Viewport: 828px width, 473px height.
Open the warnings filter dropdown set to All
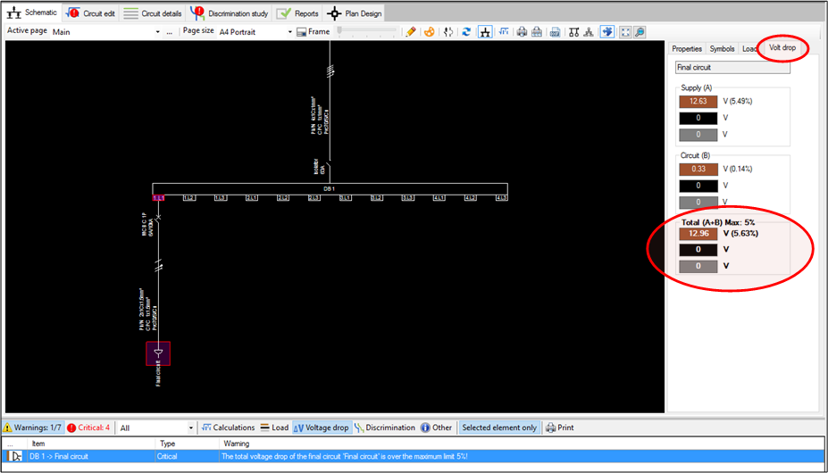pos(156,427)
